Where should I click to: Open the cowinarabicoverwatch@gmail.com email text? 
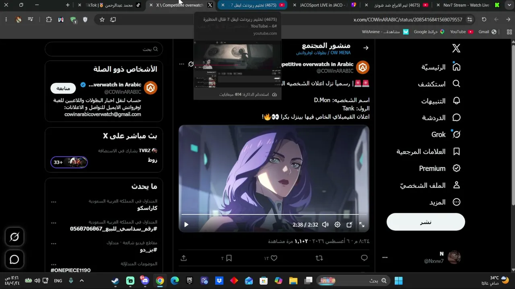(103, 114)
